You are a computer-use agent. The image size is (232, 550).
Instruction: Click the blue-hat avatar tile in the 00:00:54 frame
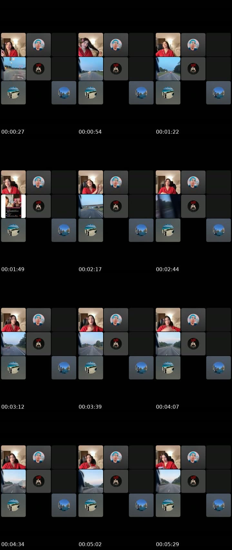pos(116,45)
